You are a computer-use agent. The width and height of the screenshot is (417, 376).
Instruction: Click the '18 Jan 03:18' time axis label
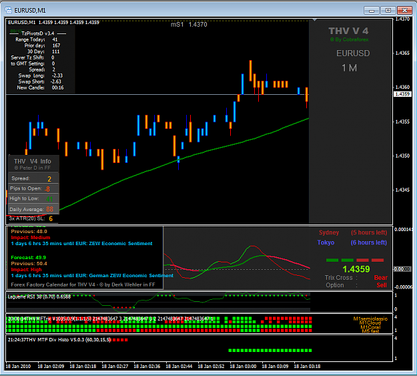[307, 367]
